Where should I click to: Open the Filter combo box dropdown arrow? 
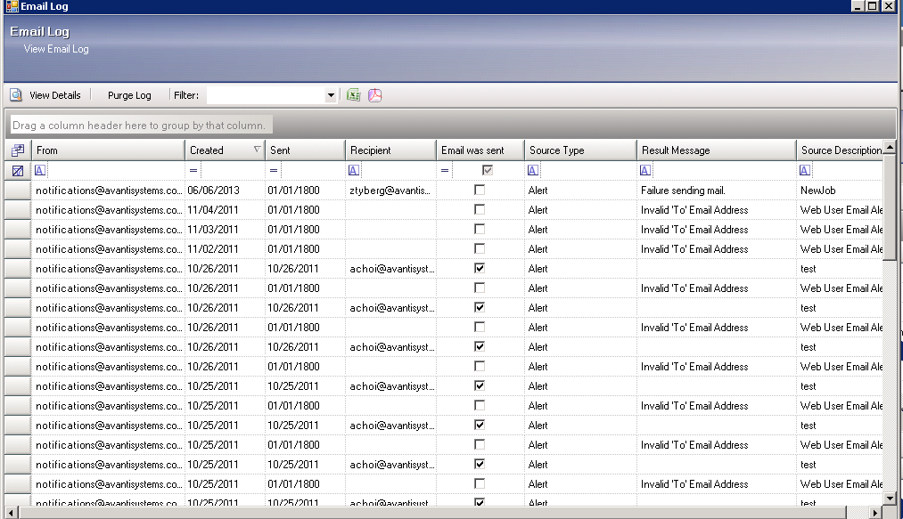pyautogui.click(x=331, y=95)
